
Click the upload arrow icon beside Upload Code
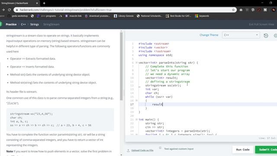(128, 150)
